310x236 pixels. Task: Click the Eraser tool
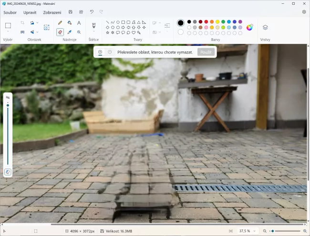[60, 32]
